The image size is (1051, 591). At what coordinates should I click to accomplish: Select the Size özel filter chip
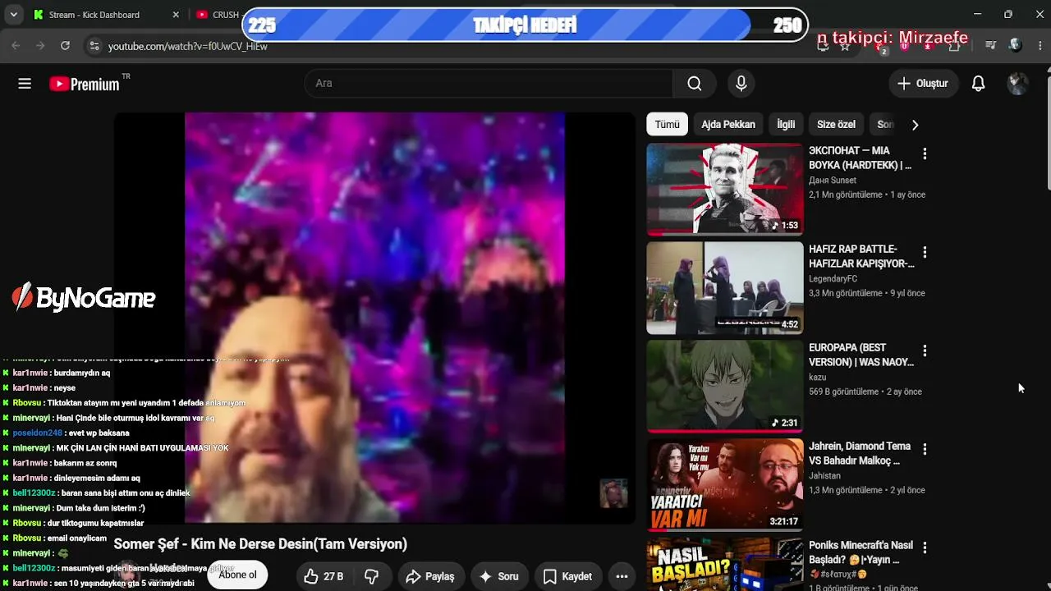pos(836,125)
